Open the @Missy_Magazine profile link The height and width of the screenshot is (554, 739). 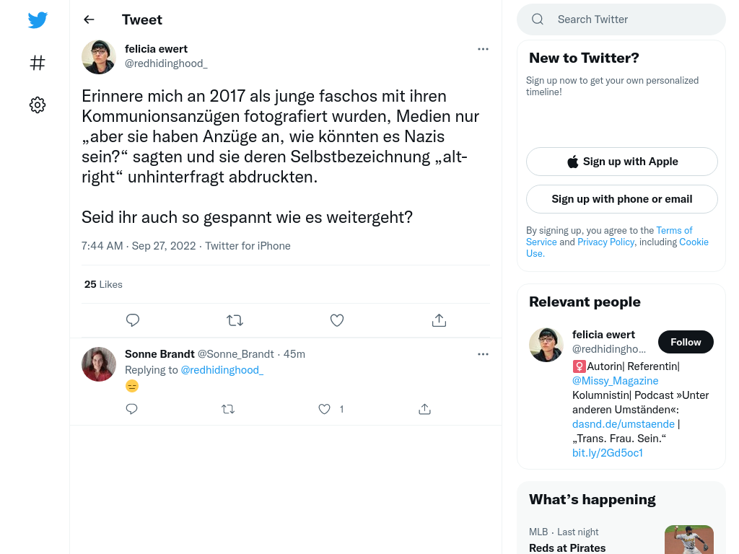(x=615, y=381)
